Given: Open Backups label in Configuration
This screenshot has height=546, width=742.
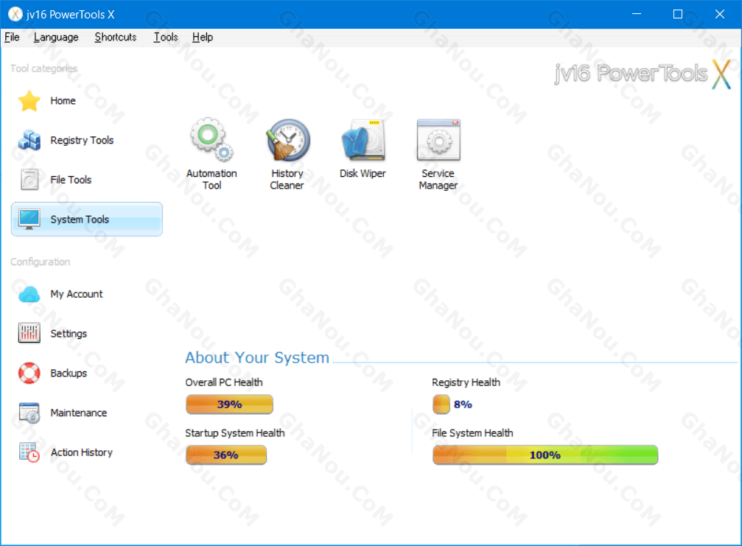Looking at the screenshot, I should click(x=69, y=374).
